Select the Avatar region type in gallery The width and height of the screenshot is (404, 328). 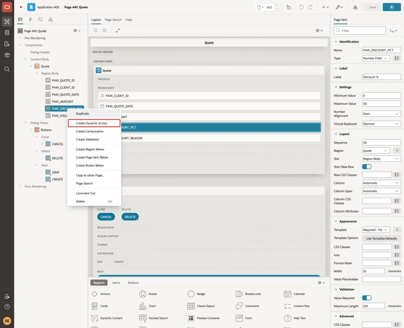coord(148,294)
